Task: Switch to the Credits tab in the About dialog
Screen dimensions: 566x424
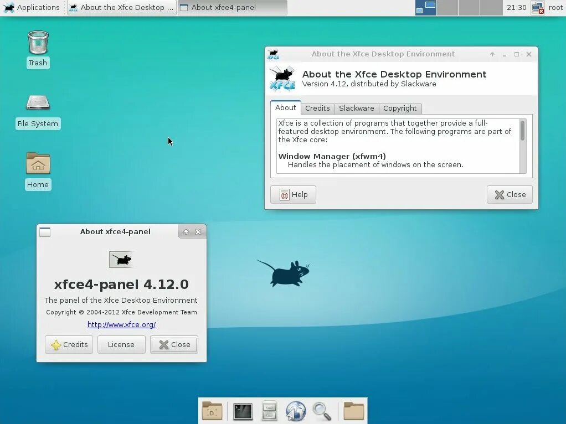Action: tap(317, 108)
